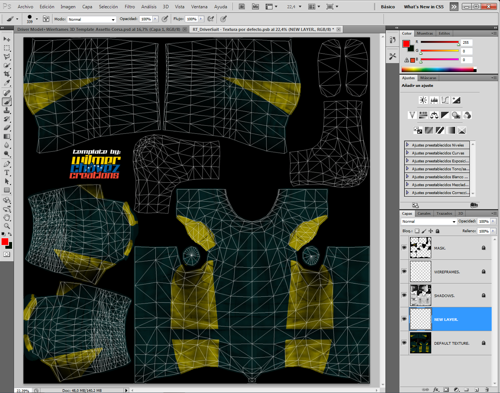Viewport: 500px width, 393px height.
Task: Select the Horizontal Type tool
Action: (7, 173)
